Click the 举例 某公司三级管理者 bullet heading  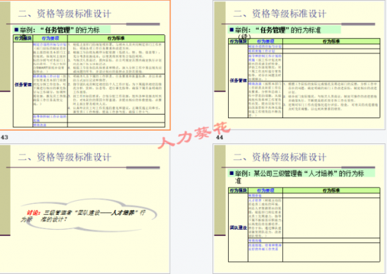[297, 177]
